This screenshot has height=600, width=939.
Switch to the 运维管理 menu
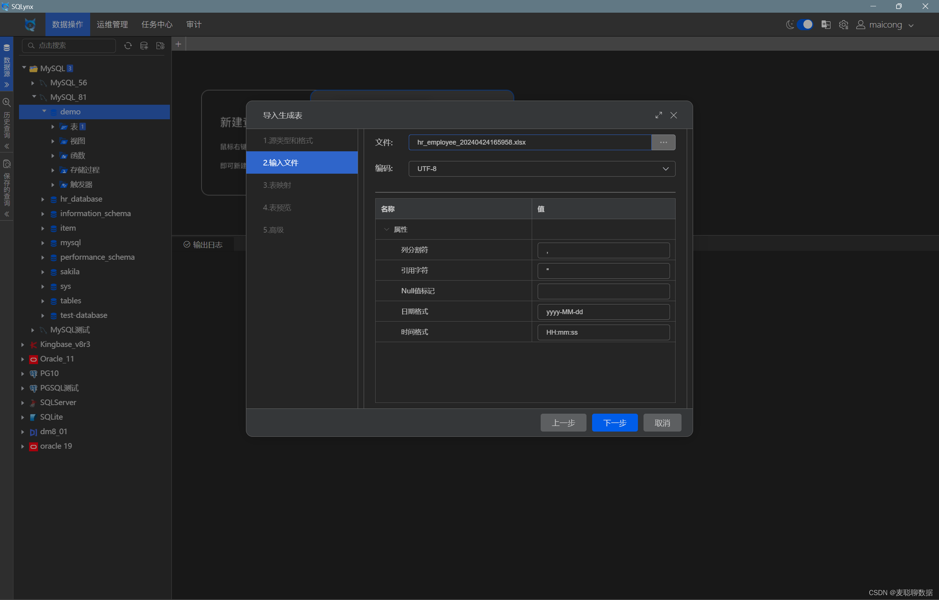[x=112, y=25]
